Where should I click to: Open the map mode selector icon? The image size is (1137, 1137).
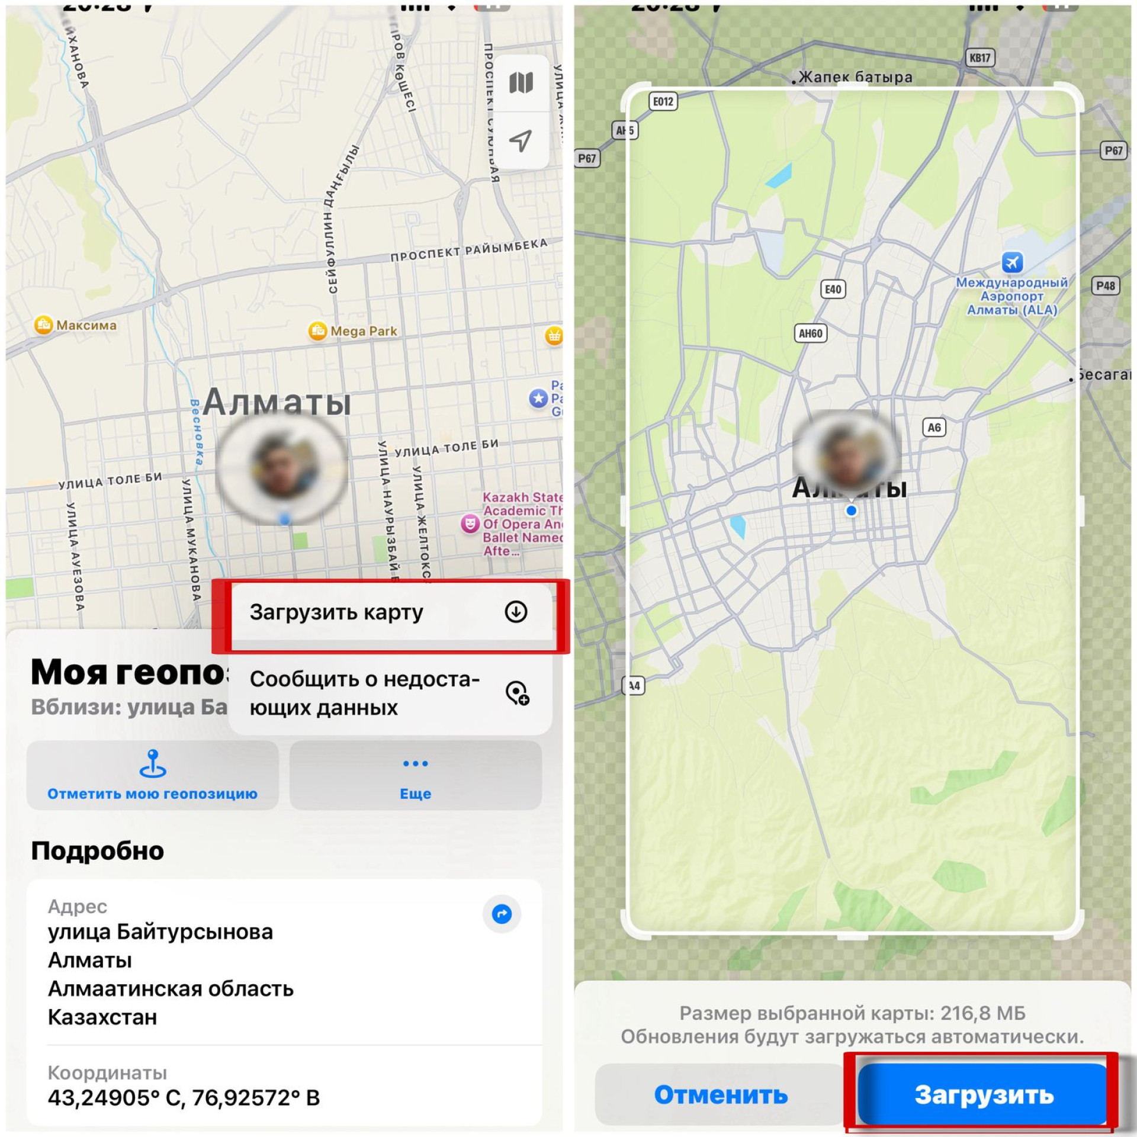(x=521, y=83)
